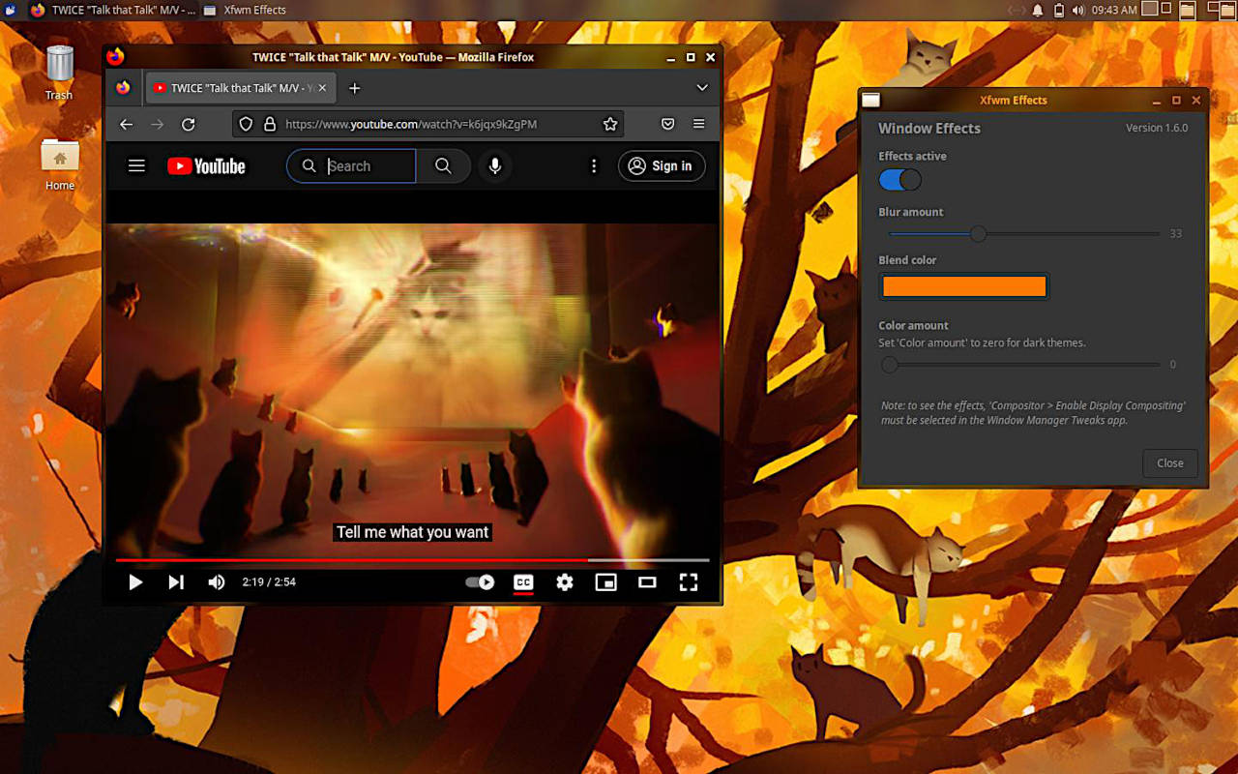
Task: Click the Xfwm Effects window menu icon
Action: click(870, 100)
